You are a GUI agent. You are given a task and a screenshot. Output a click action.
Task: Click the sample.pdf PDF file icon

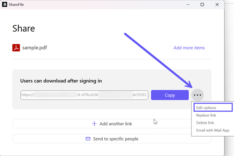point(16,47)
